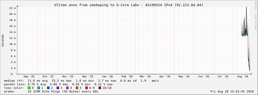This screenshot has height=95, width=258.
Task: Click the dark red 10/10 loss swatch
Action: pyautogui.click(x=100, y=88)
